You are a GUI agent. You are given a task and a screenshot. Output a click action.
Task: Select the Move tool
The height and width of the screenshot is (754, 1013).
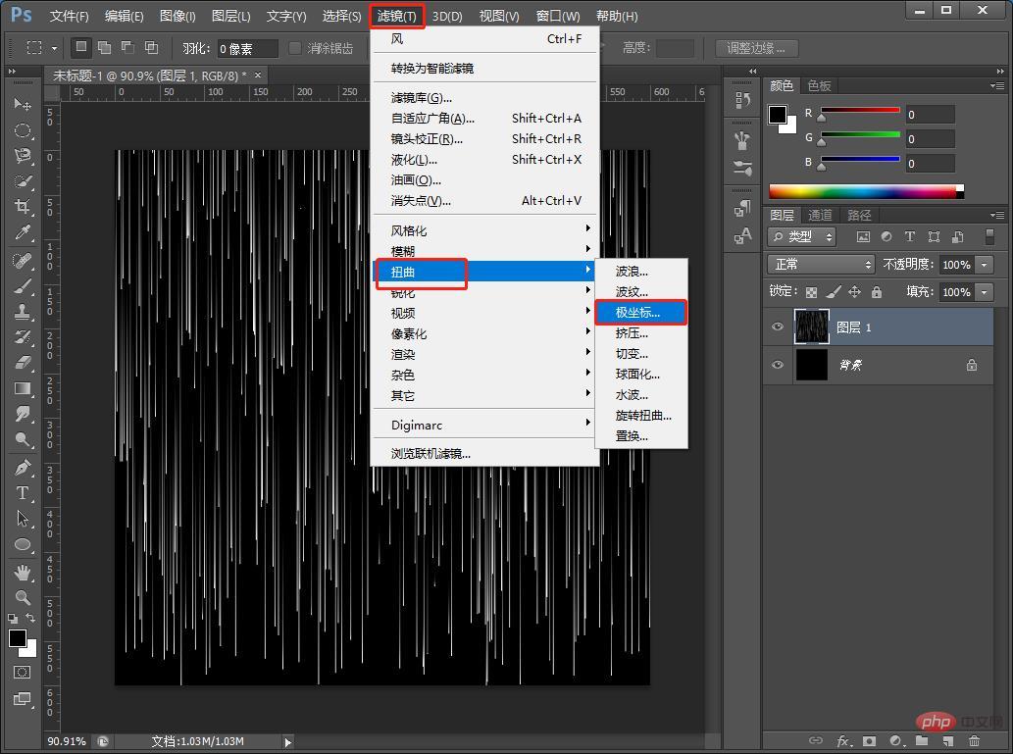point(23,105)
